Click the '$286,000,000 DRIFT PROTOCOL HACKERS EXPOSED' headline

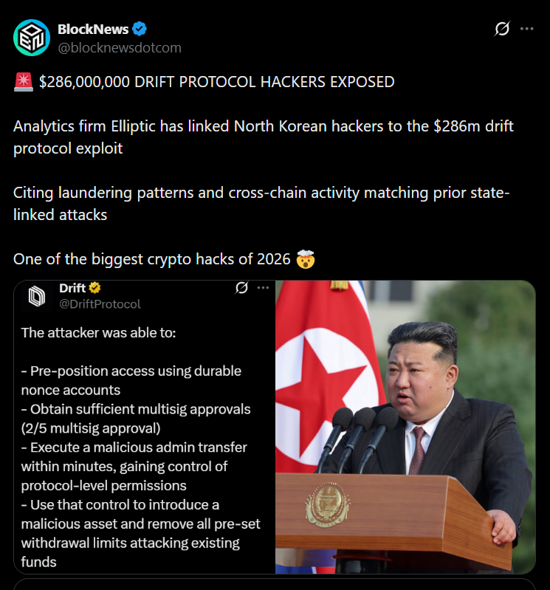point(217,82)
